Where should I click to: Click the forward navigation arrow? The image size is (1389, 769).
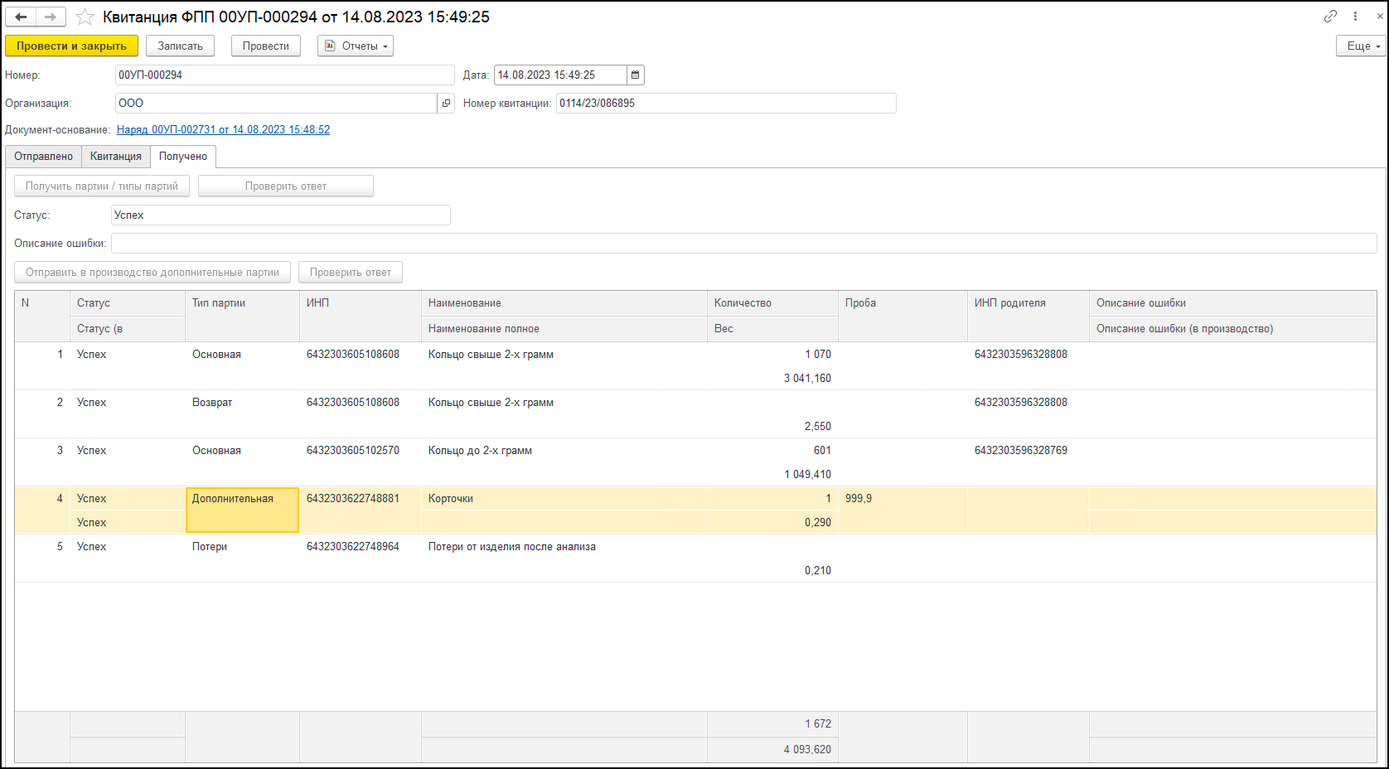click(51, 17)
